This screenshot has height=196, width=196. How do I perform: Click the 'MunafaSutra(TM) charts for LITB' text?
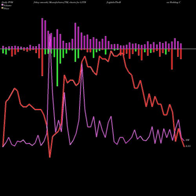(67, 2)
